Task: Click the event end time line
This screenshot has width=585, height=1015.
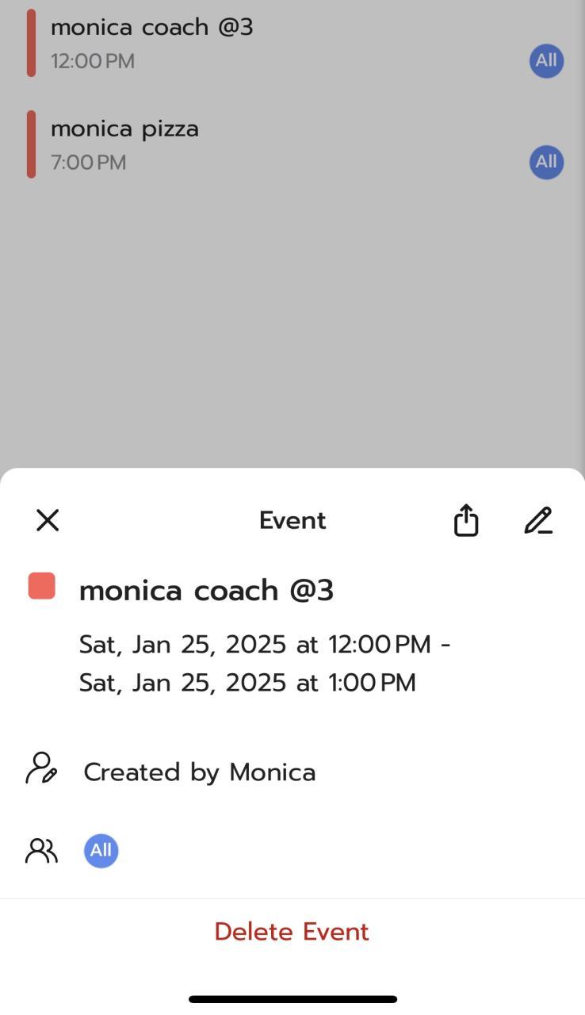Action: pos(247,683)
